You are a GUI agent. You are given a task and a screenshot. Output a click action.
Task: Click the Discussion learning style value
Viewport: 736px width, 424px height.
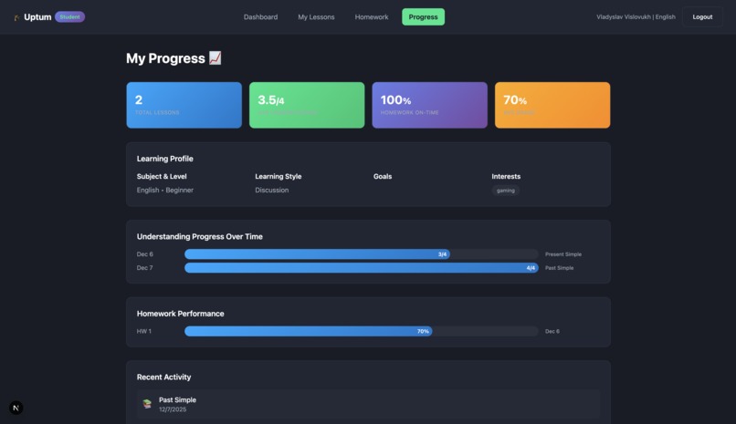pyautogui.click(x=272, y=190)
